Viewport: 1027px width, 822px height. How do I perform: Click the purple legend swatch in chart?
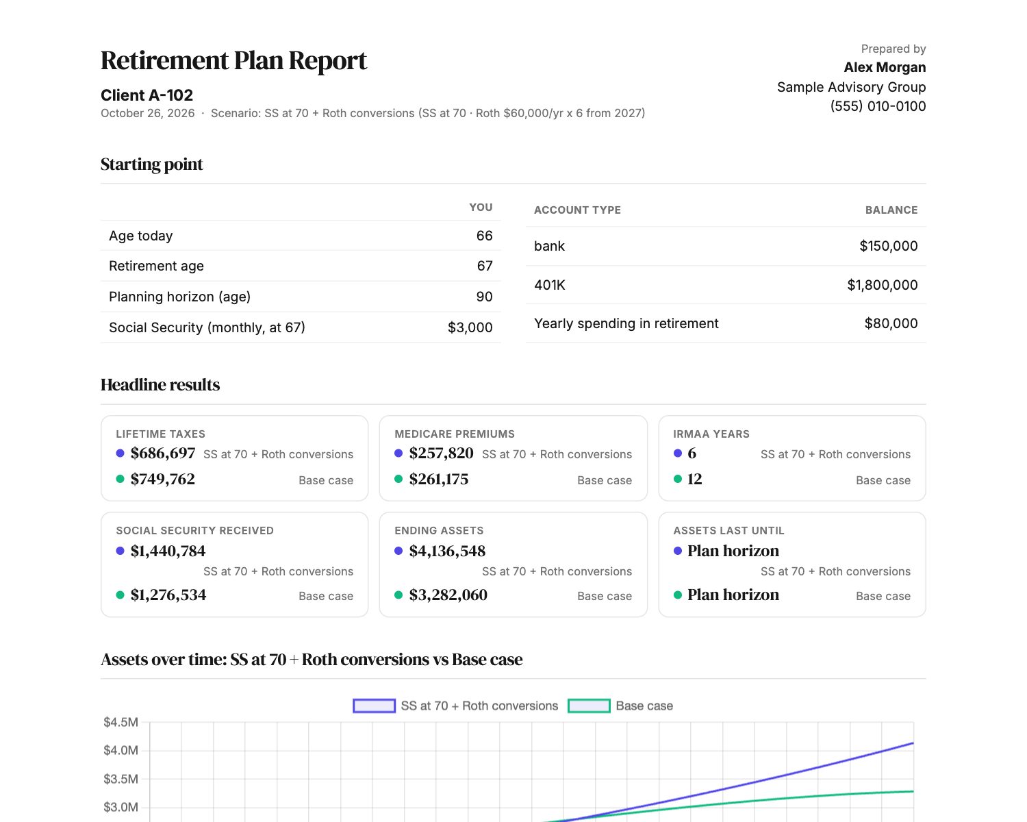point(374,706)
